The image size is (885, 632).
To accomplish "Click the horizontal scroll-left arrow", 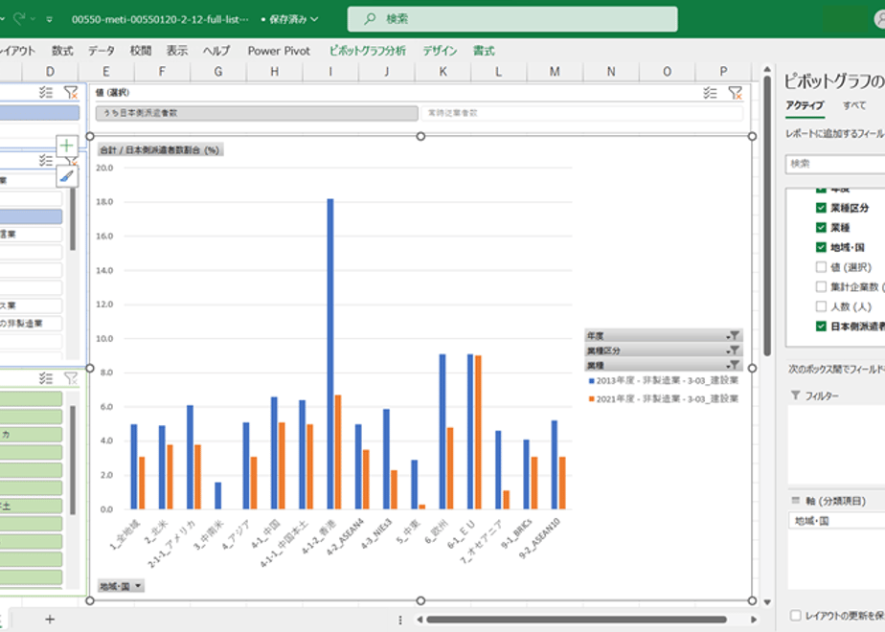I will click(x=420, y=619).
